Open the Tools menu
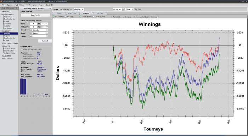The width and height of the screenshot is (248, 136). (28, 5)
